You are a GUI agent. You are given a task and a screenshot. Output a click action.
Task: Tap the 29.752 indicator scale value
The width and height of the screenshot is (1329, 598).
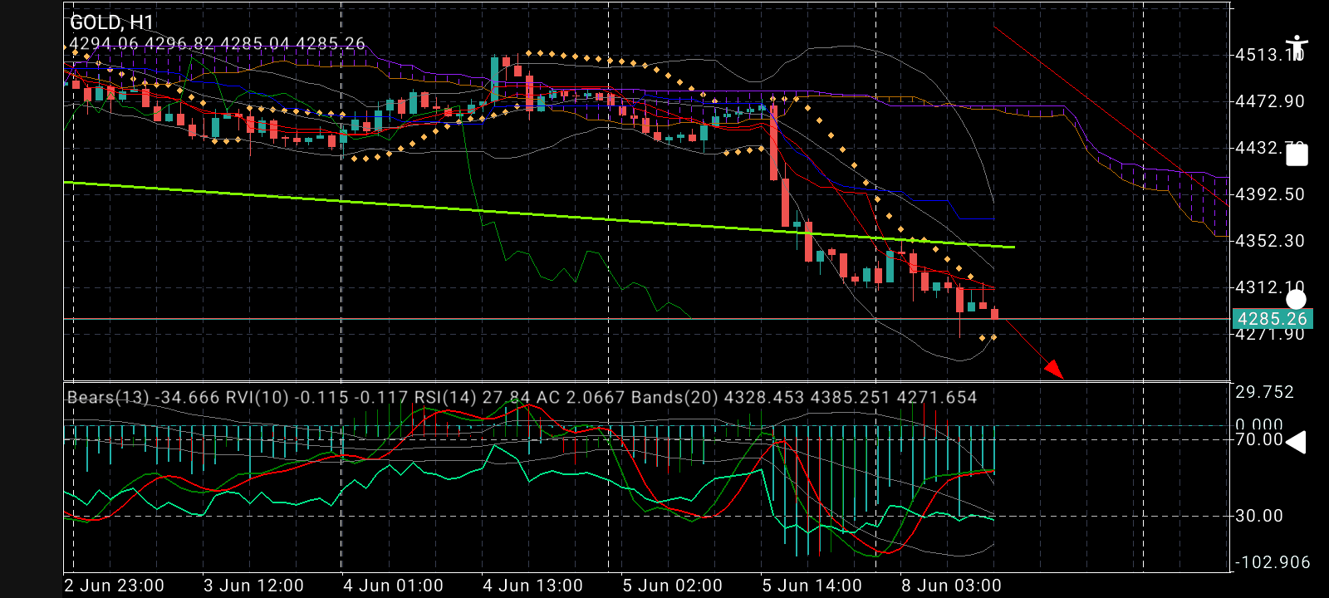point(1265,392)
